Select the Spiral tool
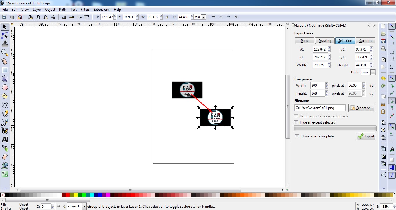Viewport: 396px width, 210px height. [5, 105]
